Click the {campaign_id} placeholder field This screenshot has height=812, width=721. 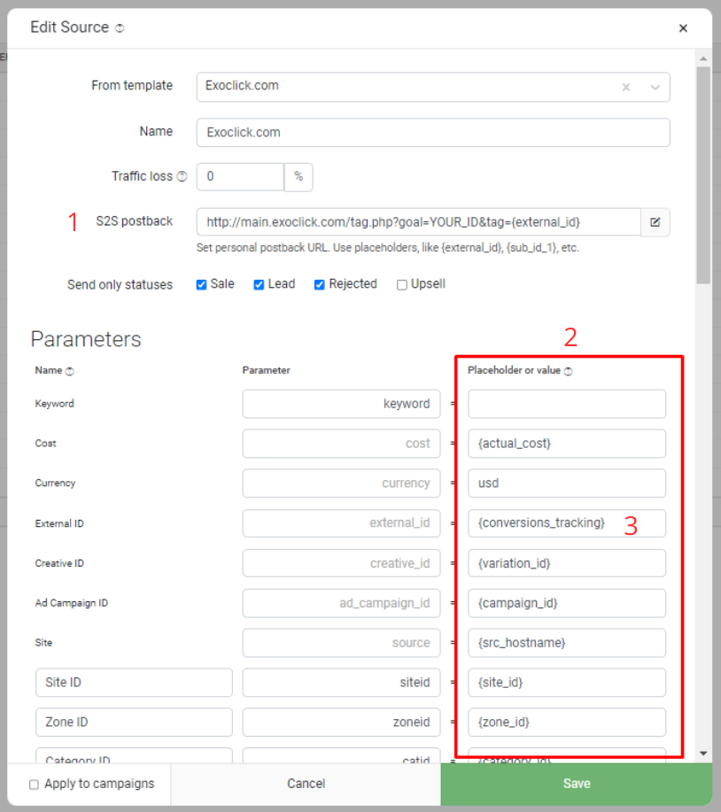(x=567, y=603)
